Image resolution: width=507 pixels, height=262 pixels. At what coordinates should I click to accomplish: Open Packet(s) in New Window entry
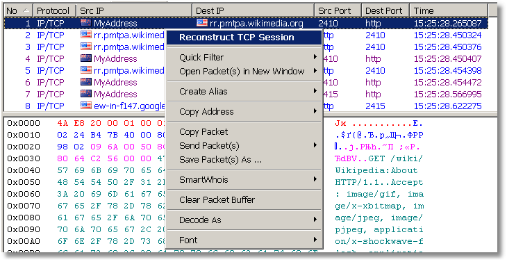[x=244, y=71]
